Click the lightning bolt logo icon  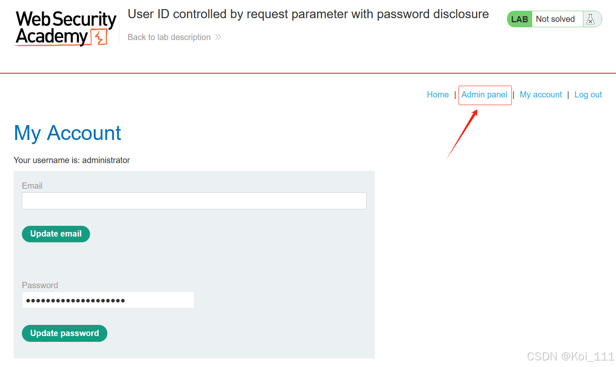[99, 37]
